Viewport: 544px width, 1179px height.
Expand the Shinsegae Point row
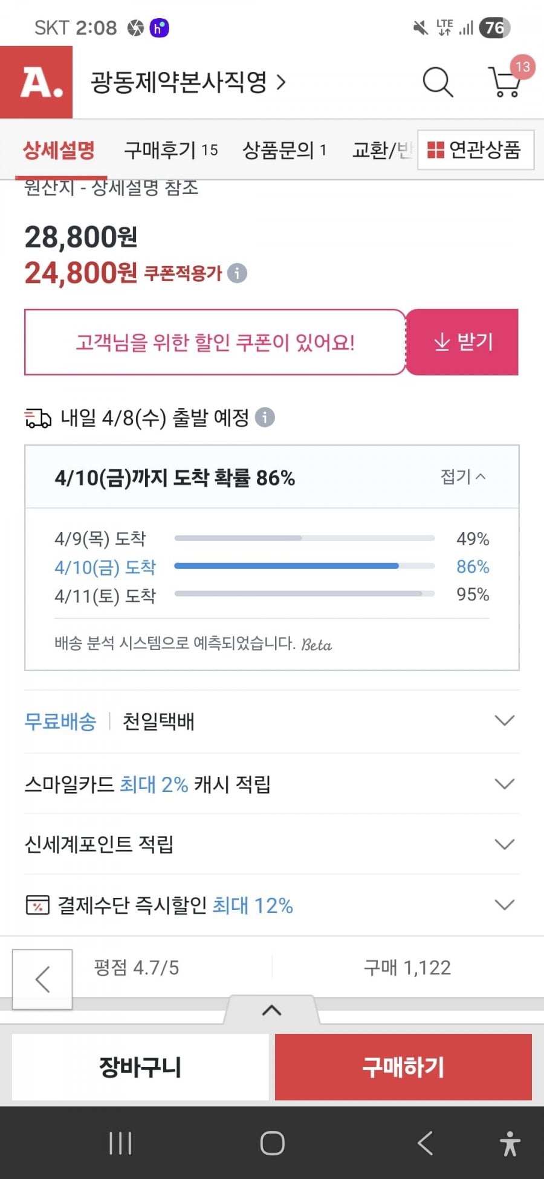(504, 844)
